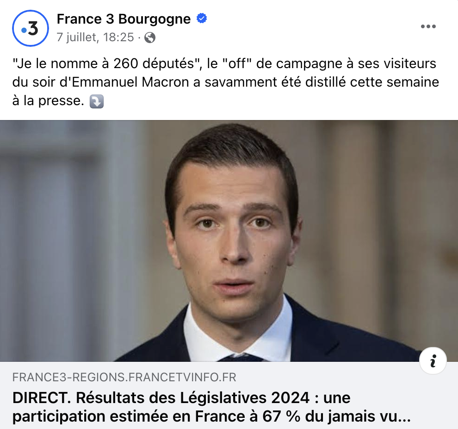
Task: Open France 3 Bourgogne page name
Action: pos(124,19)
